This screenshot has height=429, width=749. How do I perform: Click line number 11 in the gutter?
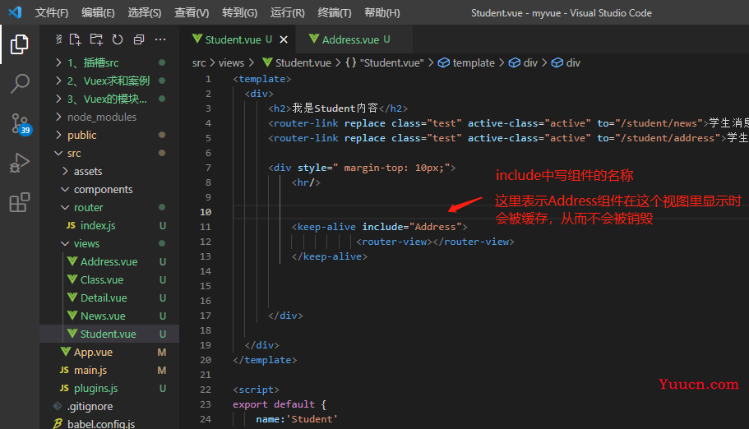[206, 227]
